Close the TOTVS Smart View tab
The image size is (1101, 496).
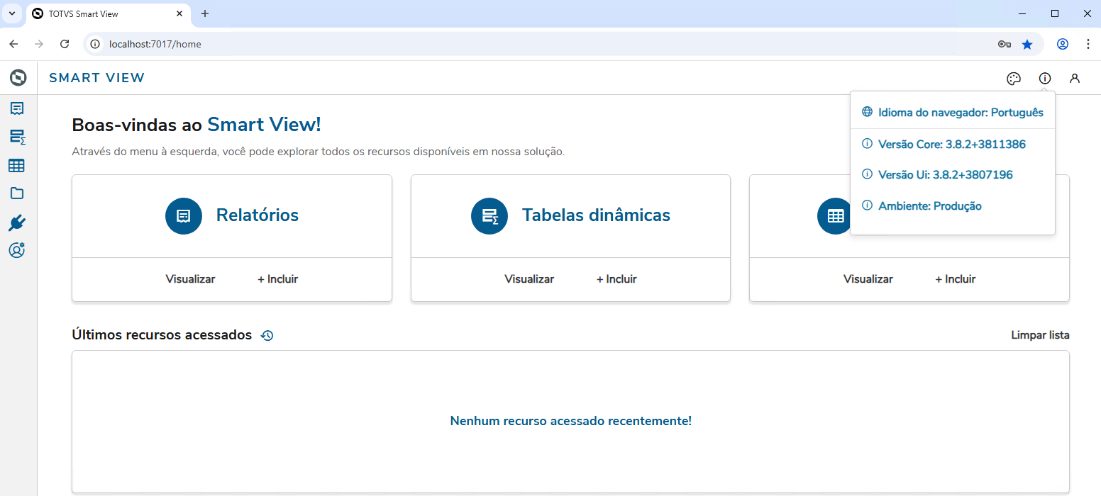pos(179,14)
